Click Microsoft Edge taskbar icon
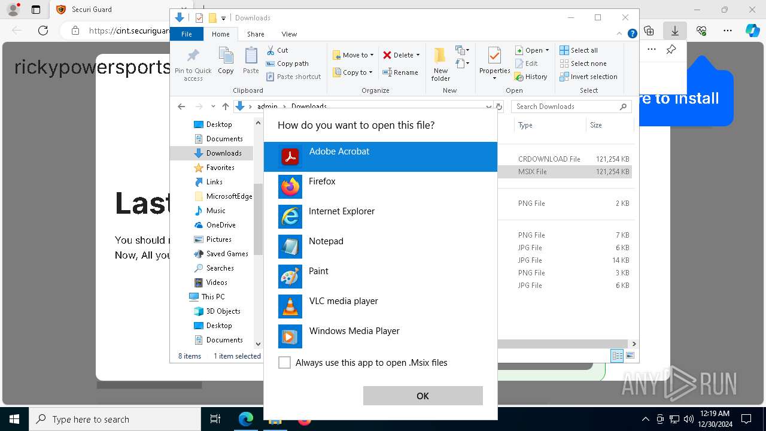The height and width of the screenshot is (431, 766). [x=246, y=419]
